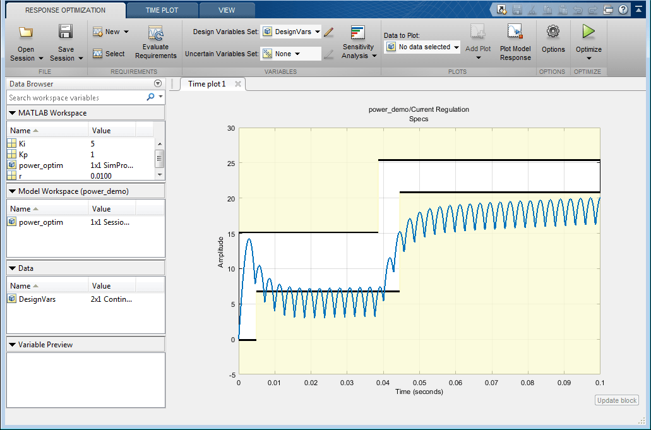Open the help question mark icon
Viewport: 651px width, 430px height.
click(x=623, y=9)
